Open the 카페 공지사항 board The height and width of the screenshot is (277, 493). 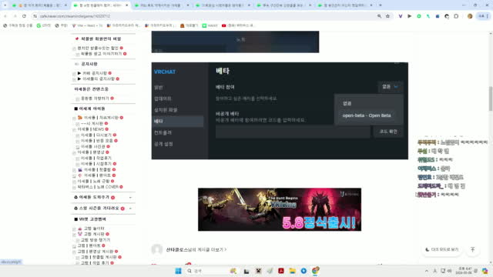pyautogui.click(x=95, y=73)
